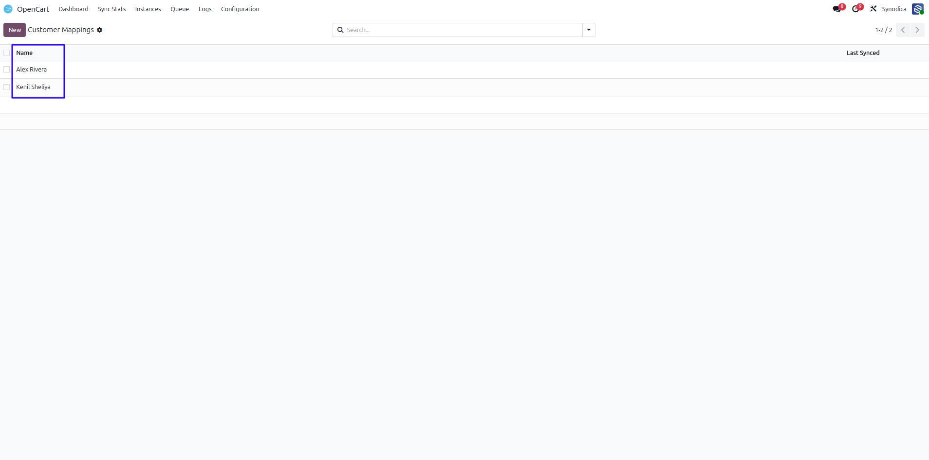Open the Logs menu
The width and height of the screenshot is (929, 460).
tap(205, 9)
